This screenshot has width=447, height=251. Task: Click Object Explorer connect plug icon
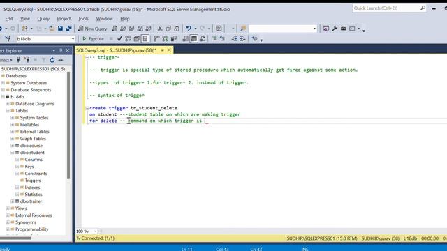tap(18, 60)
